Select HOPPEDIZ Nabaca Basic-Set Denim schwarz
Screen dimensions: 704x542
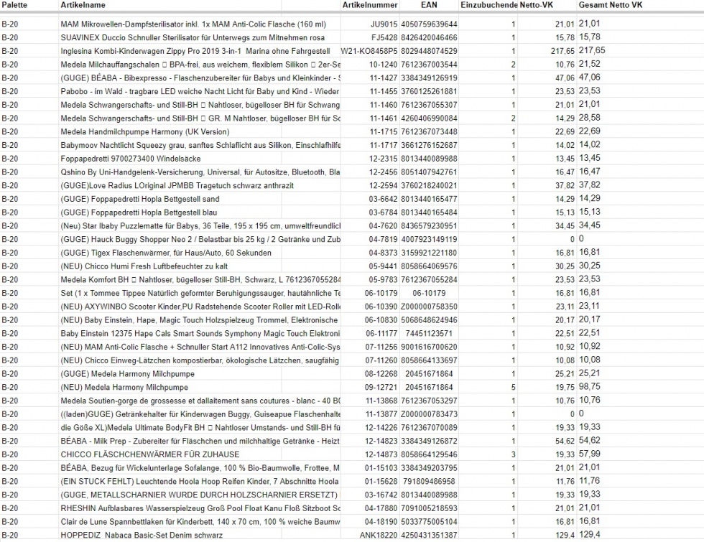click(142, 536)
